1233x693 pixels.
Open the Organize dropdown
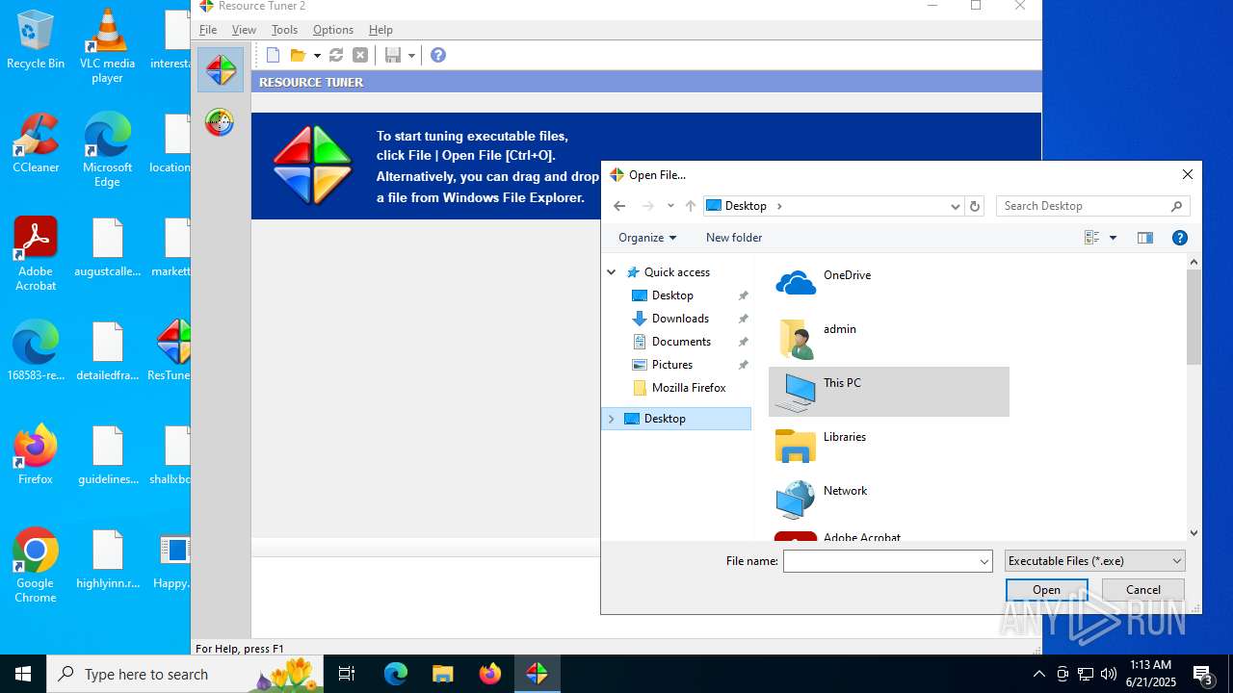point(647,238)
